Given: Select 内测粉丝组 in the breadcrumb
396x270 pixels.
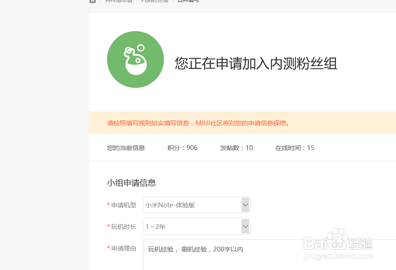Looking at the screenshot, I should point(154,1).
